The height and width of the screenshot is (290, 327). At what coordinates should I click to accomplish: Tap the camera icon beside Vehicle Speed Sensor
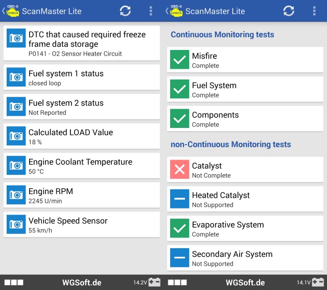[x=16, y=224]
